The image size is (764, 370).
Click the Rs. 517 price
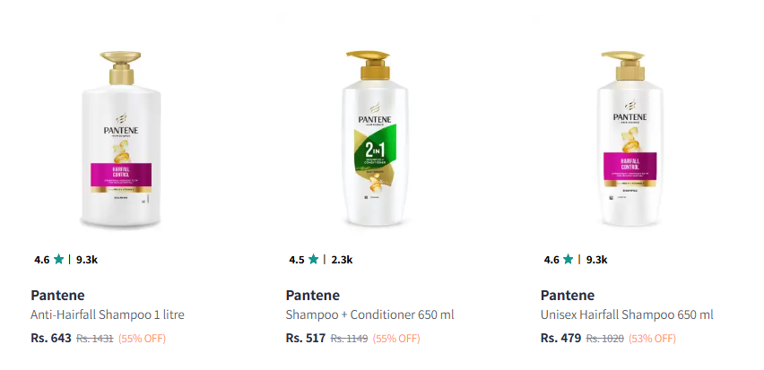coord(306,338)
